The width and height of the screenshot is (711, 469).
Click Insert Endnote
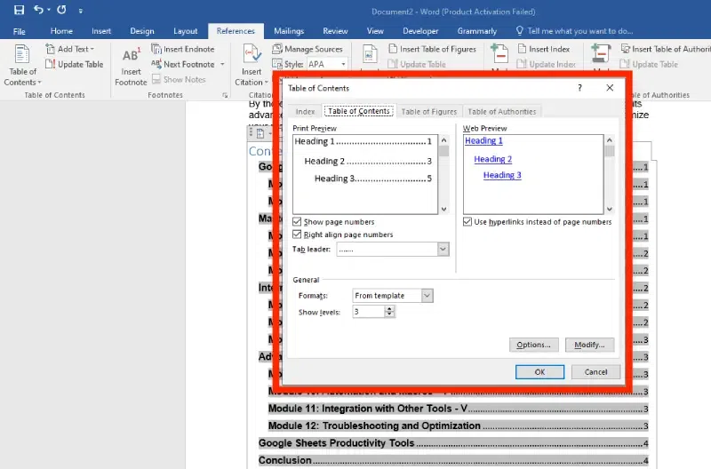pos(183,49)
